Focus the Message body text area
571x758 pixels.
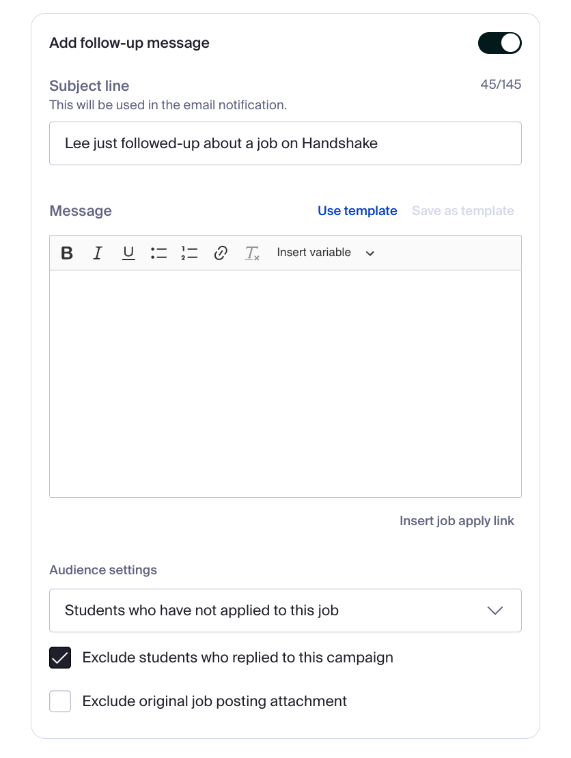click(x=285, y=384)
